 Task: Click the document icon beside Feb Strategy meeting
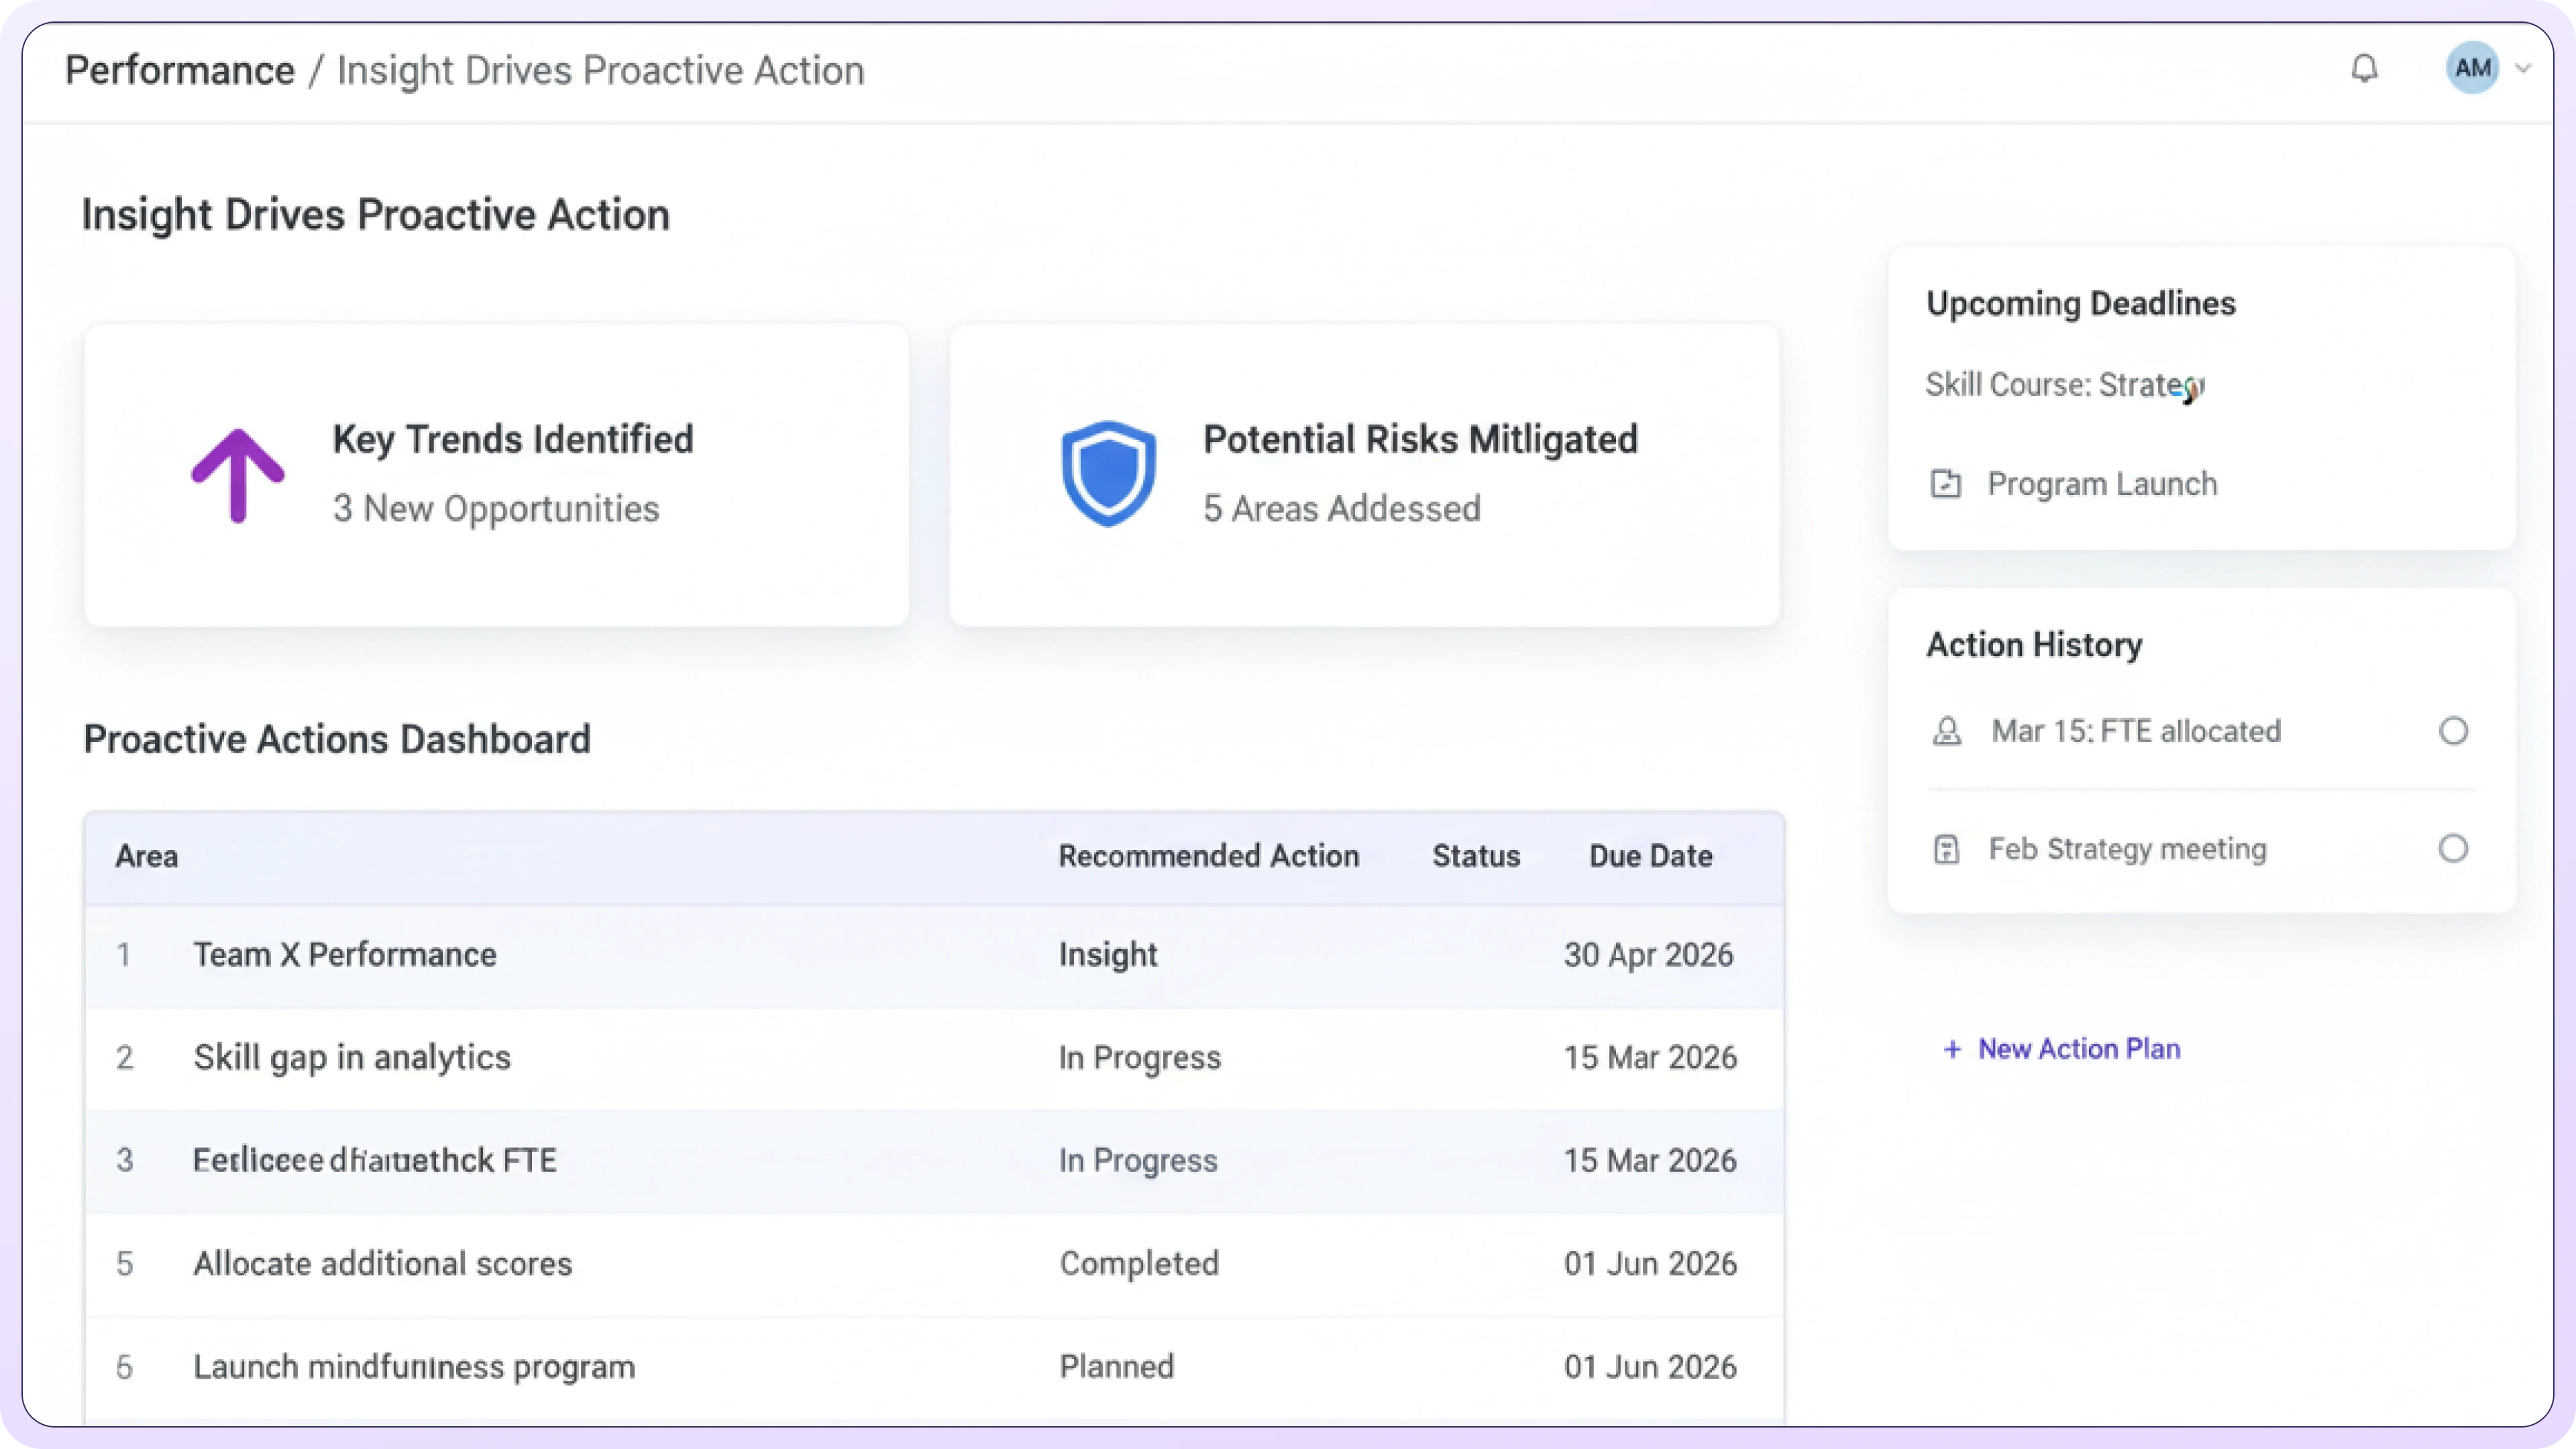[1946, 850]
